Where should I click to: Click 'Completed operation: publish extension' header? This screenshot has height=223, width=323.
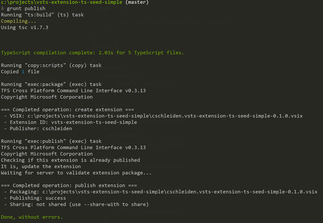click(69, 185)
